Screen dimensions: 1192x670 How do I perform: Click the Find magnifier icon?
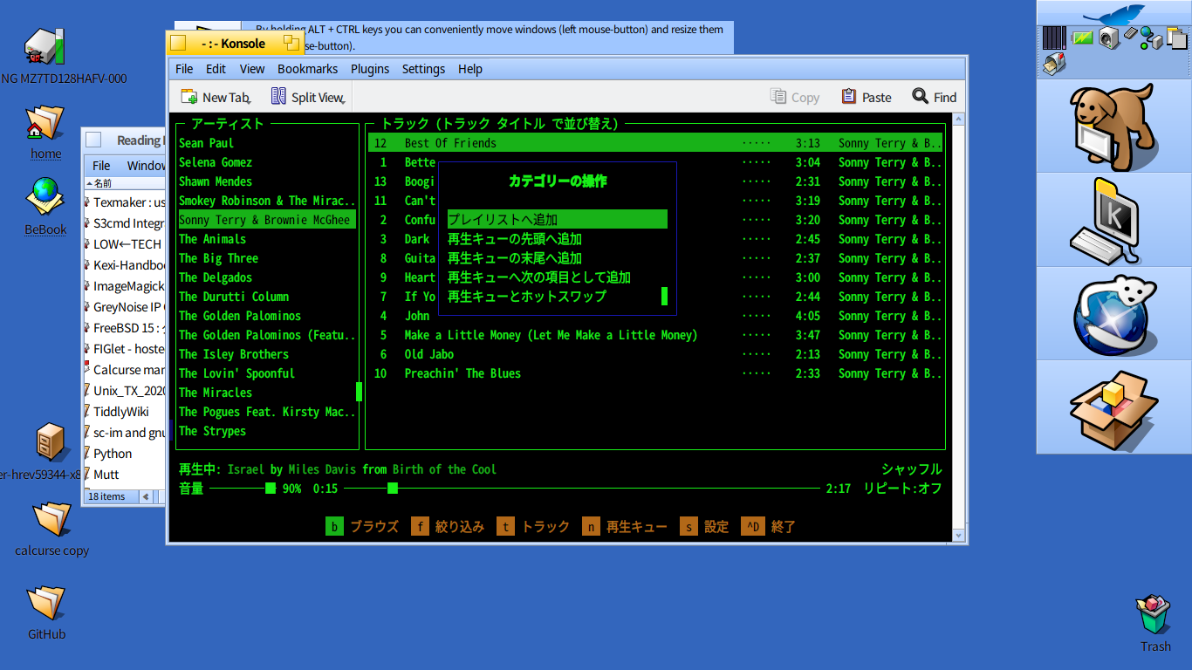920,97
